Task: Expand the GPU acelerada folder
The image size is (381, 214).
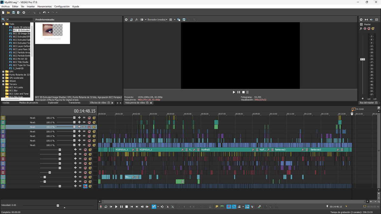Action: tap(3, 78)
